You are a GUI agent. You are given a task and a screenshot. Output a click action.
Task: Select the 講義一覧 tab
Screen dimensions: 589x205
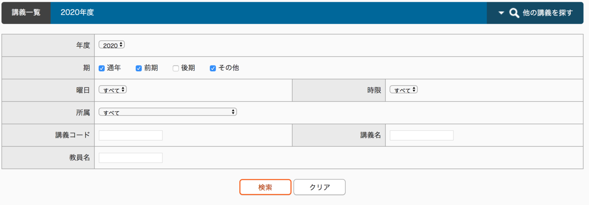pyautogui.click(x=26, y=13)
